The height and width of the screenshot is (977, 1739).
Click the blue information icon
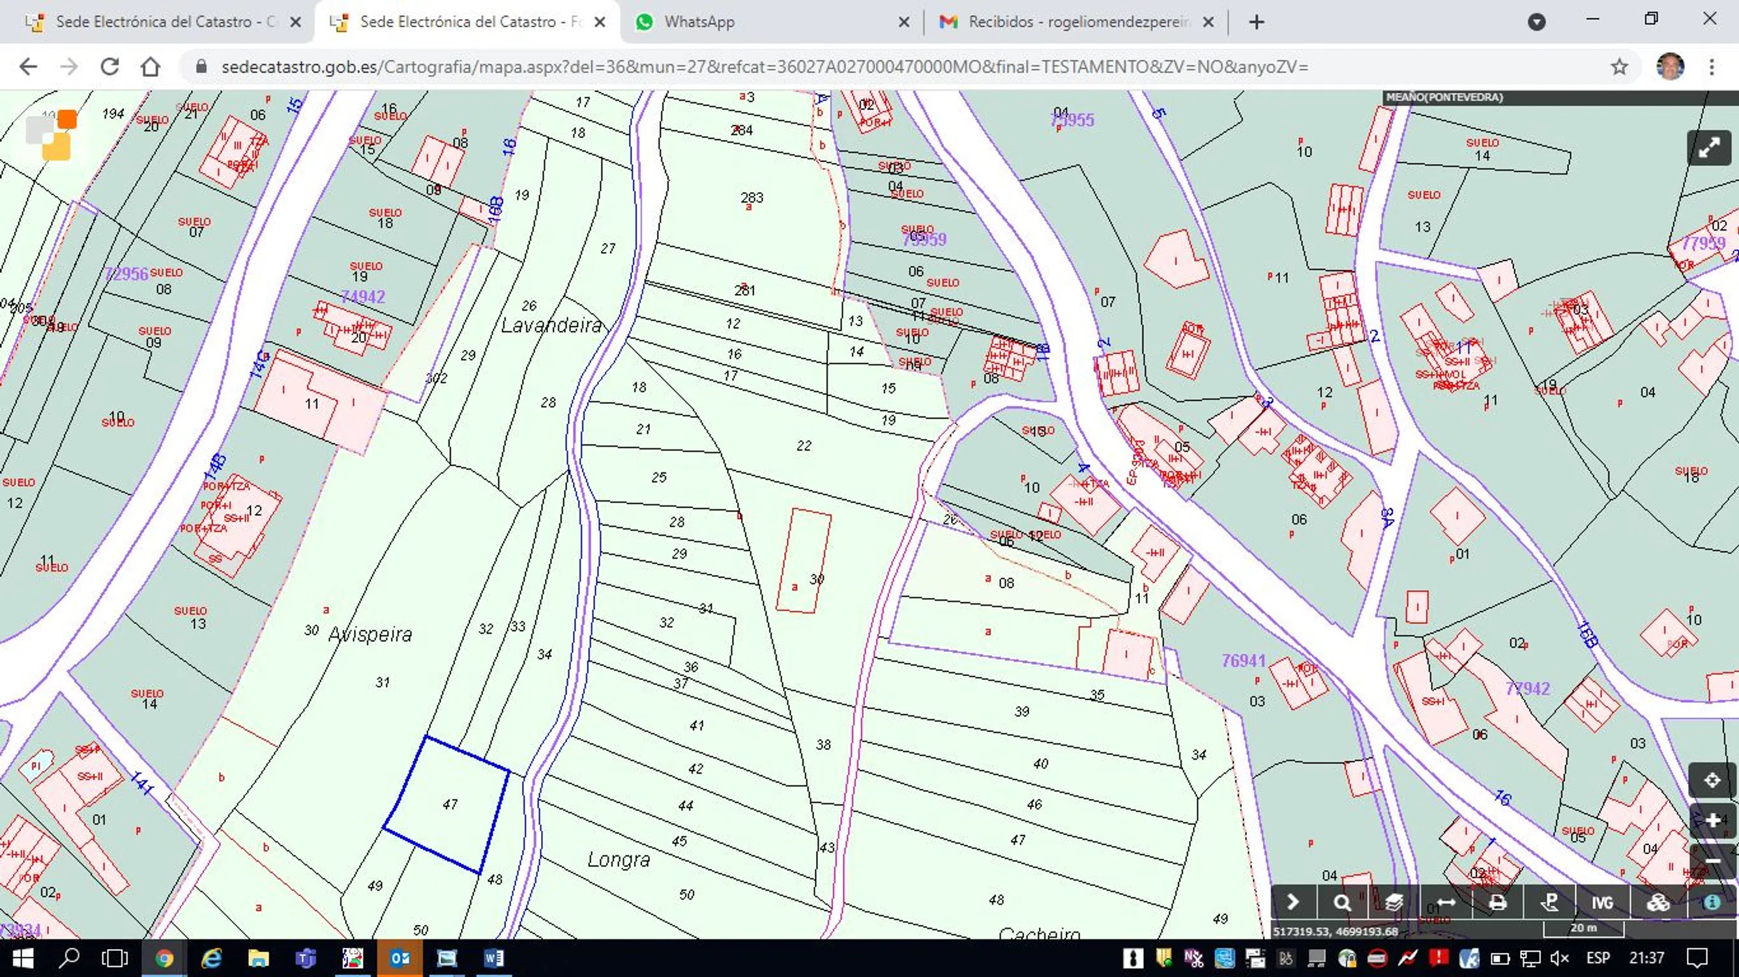[x=1712, y=903]
